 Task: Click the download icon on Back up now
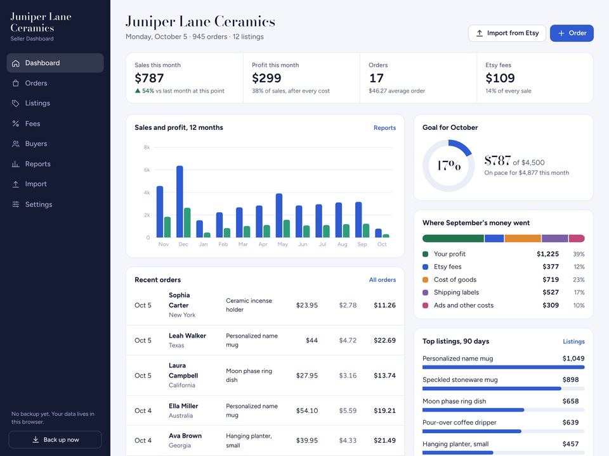pyautogui.click(x=36, y=440)
